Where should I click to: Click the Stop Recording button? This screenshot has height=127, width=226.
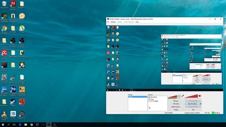point(192,104)
